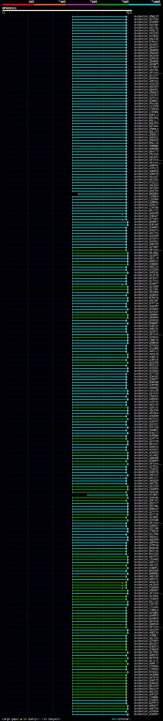Open hit UniRef100_Q7YUF0
163x721 pixels.
tap(146, 219)
